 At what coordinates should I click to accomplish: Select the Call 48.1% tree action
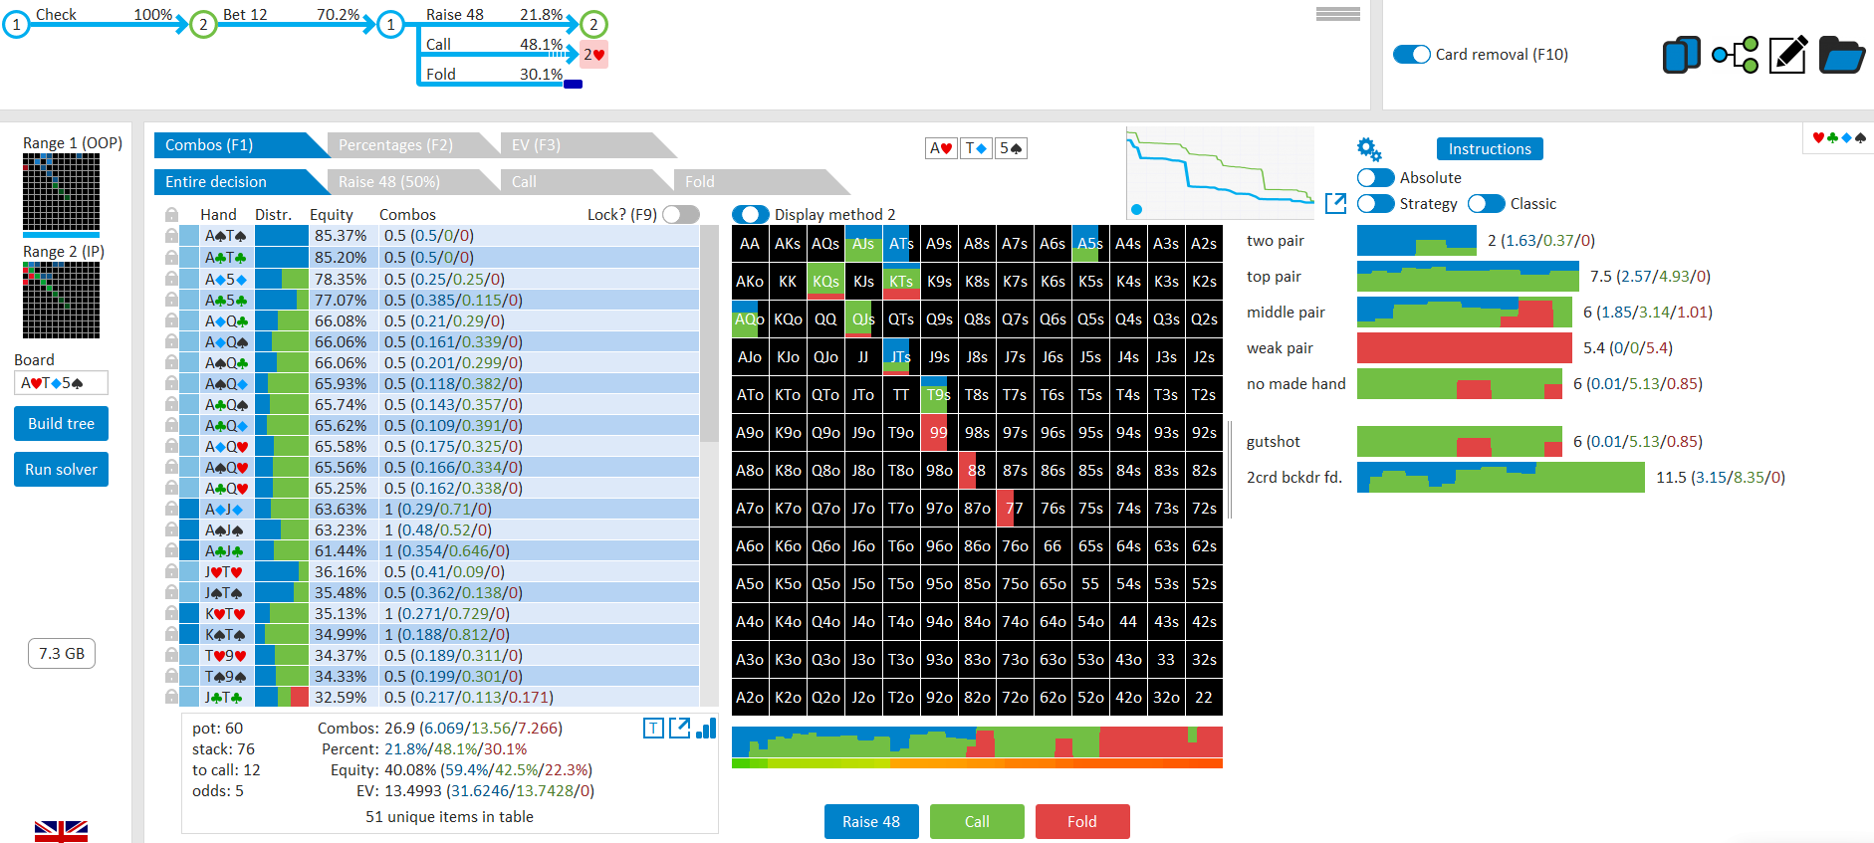coord(493,45)
